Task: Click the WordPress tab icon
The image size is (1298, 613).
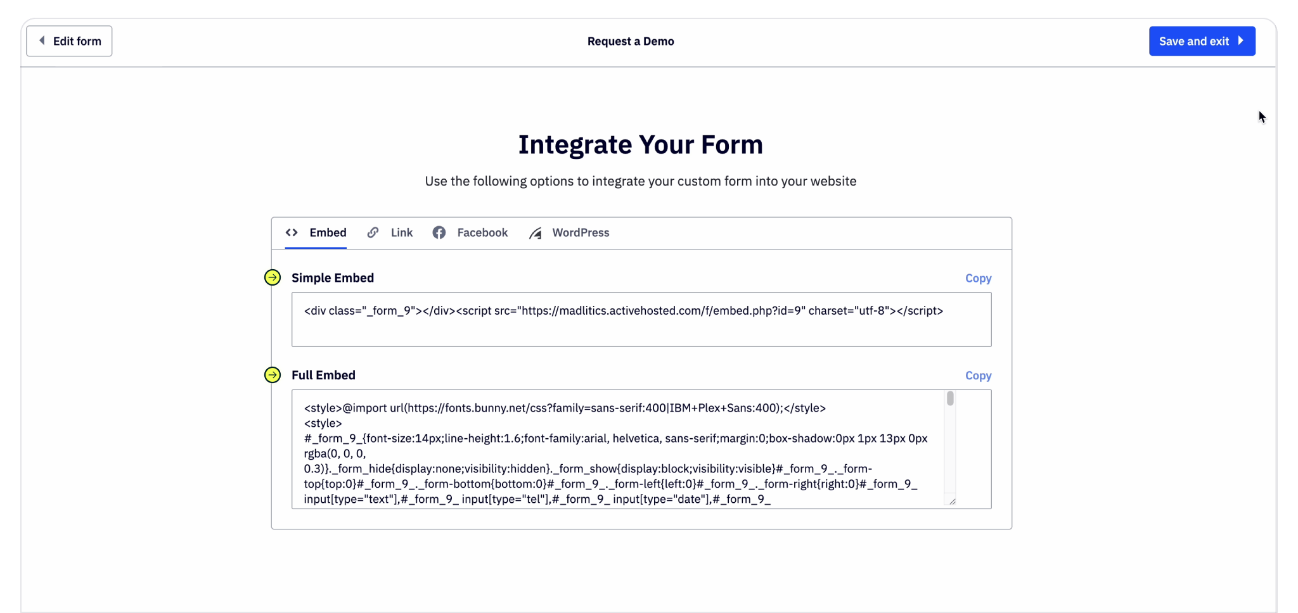Action: (536, 233)
